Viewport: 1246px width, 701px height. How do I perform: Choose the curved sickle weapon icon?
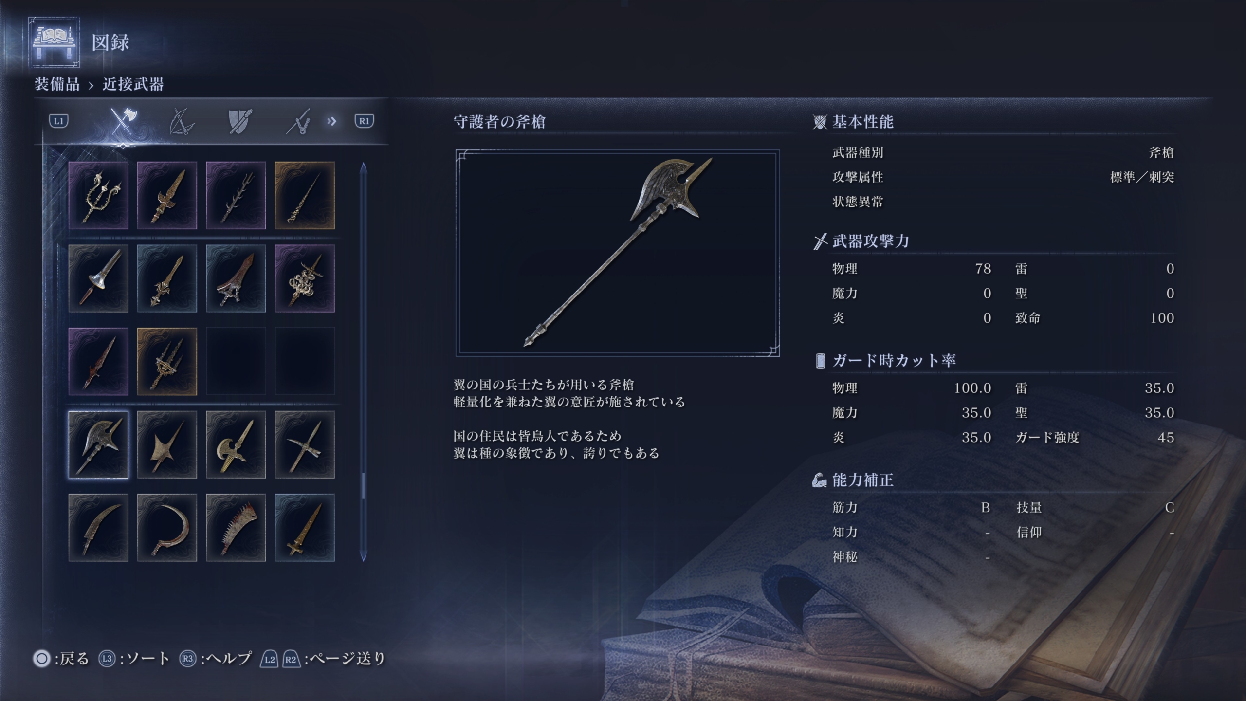[167, 528]
